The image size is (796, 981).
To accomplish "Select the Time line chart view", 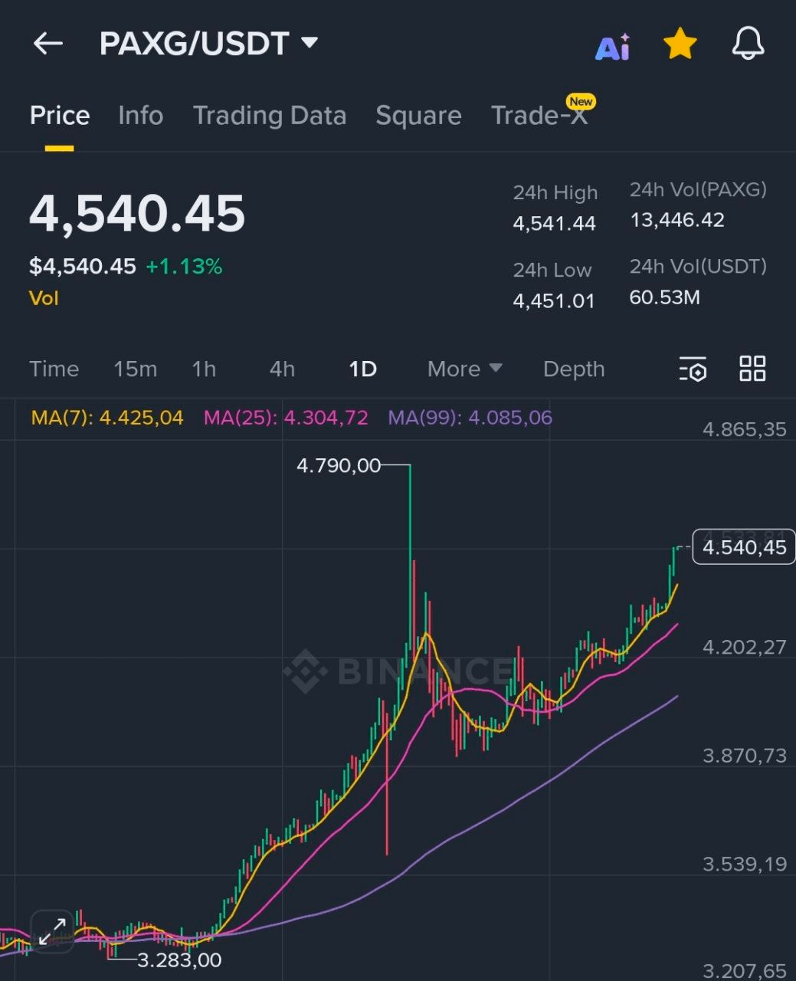I will click(x=54, y=369).
